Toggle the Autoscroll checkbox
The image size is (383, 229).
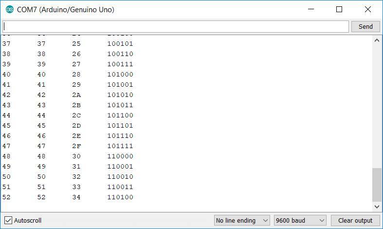click(x=8, y=220)
